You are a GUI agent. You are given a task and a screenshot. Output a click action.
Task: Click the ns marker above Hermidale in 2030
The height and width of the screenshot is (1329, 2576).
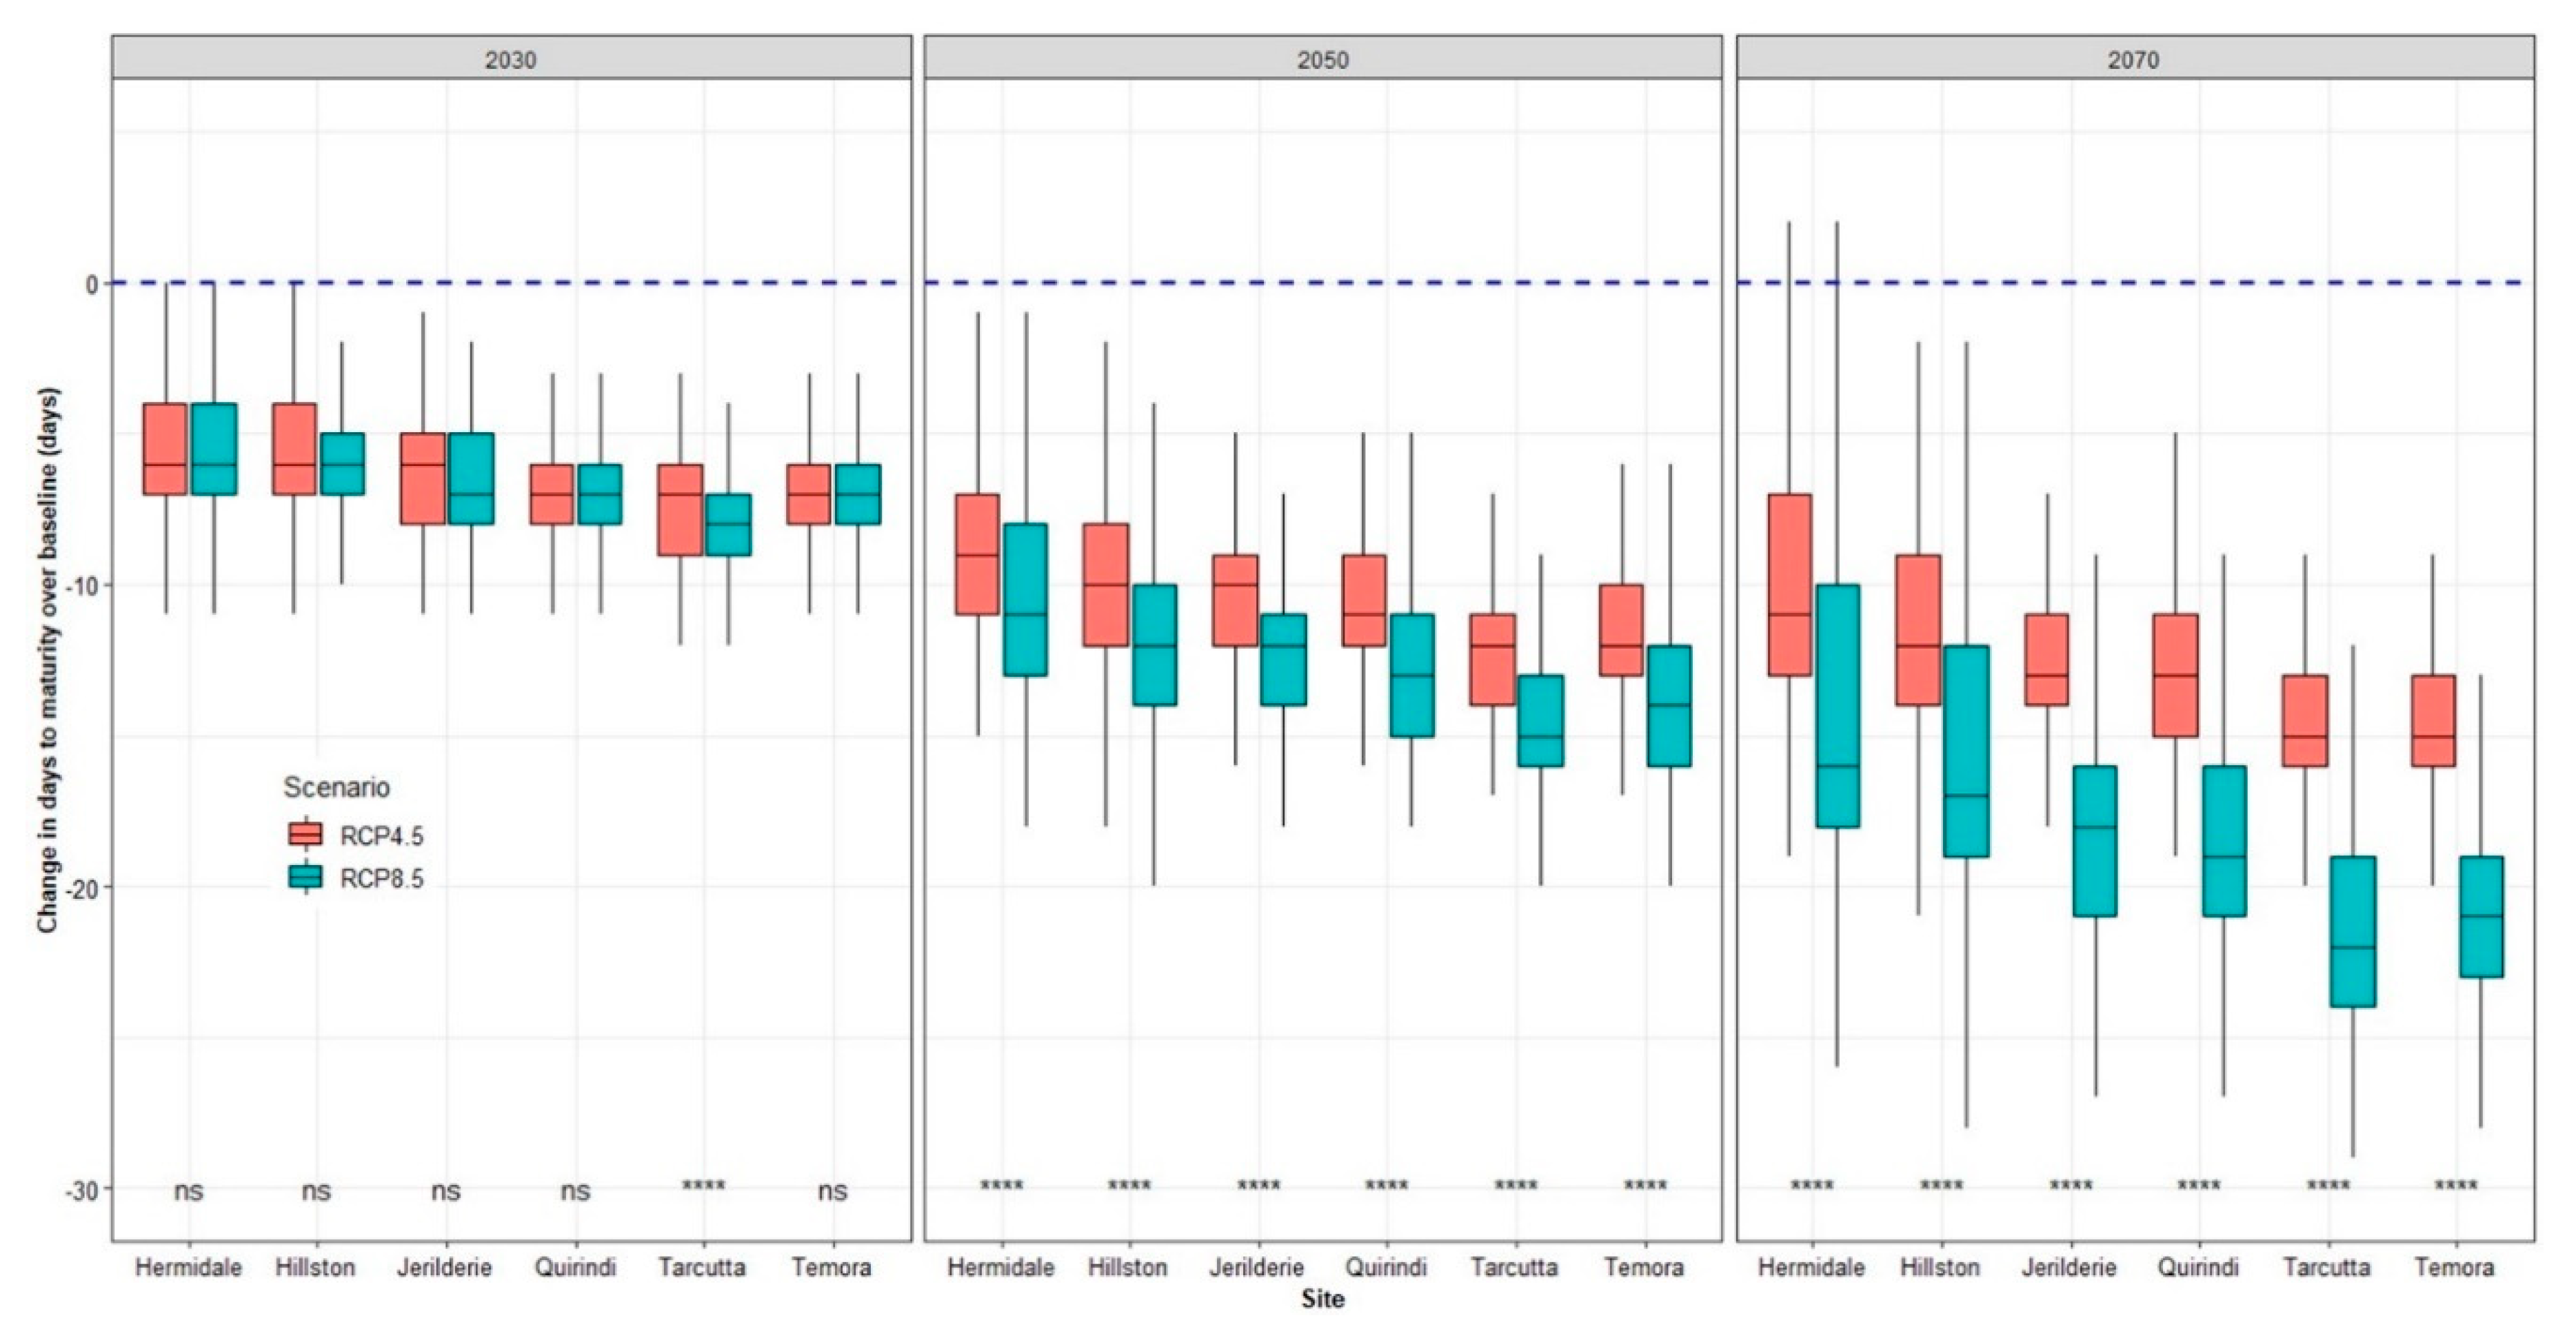[188, 1191]
